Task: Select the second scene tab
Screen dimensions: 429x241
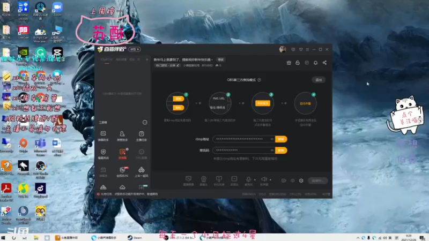Action: point(121,59)
